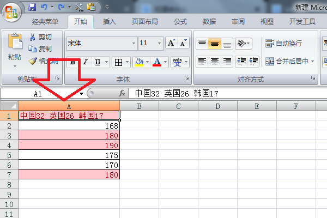
Task: Open the 对齐方式 dialog launcher
Action: click(x=313, y=78)
